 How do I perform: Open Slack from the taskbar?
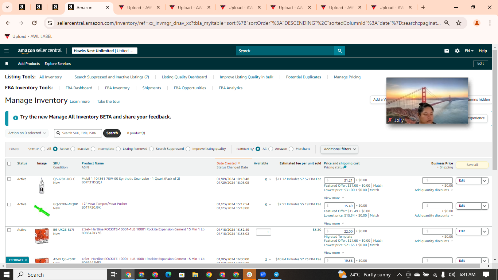[x=249, y=275]
